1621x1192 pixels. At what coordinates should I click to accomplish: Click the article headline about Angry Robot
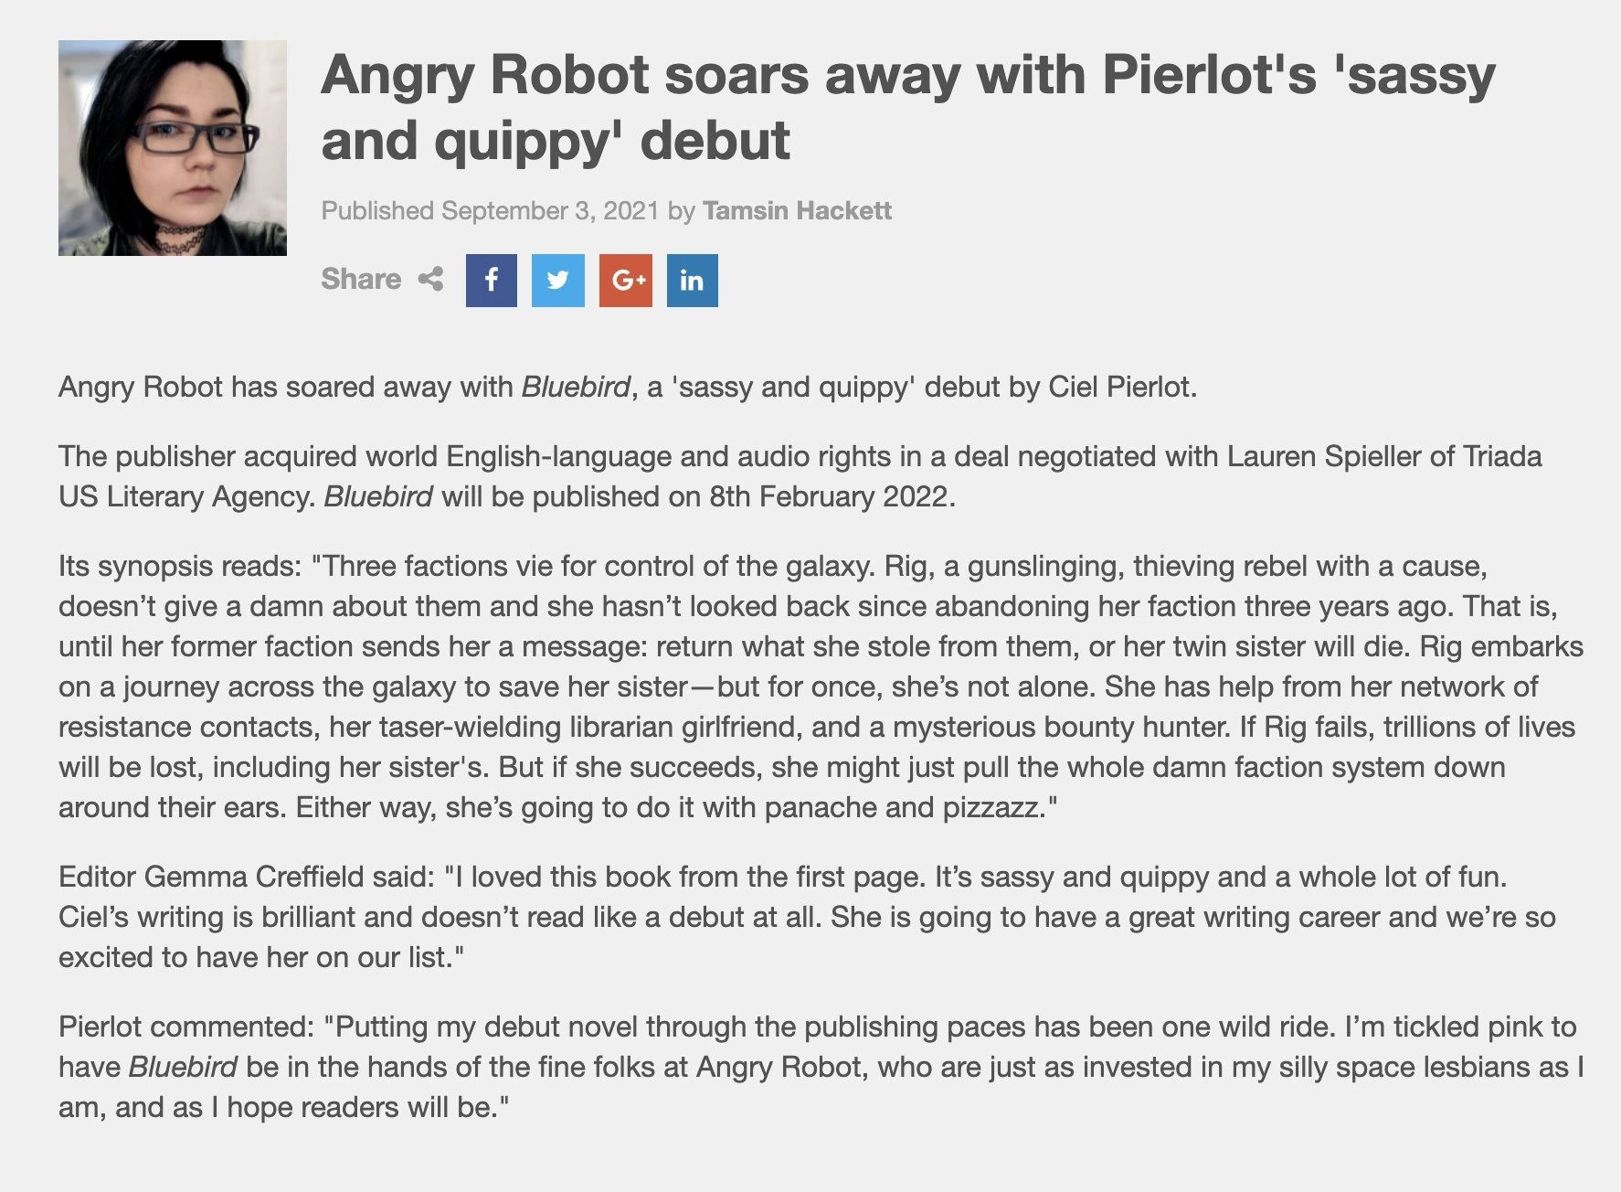pyautogui.click(x=907, y=107)
